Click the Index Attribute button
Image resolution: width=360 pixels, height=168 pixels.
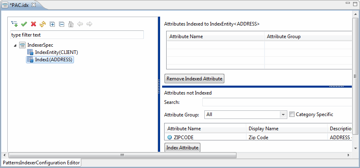182,148
